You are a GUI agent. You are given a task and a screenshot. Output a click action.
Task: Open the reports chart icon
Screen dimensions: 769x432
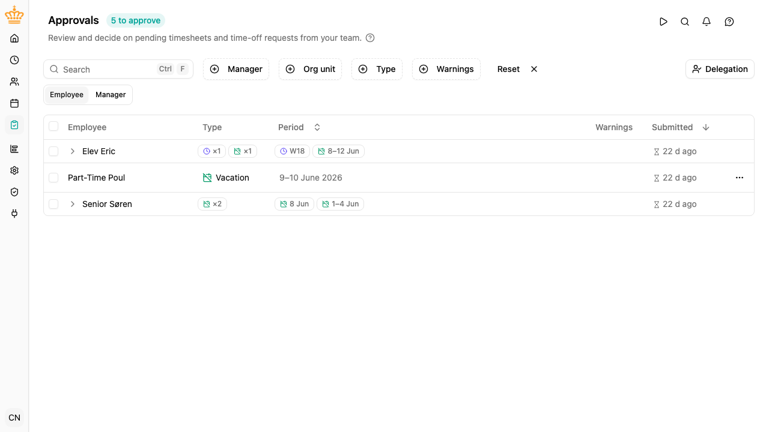pyautogui.click(x=14, y=149)
